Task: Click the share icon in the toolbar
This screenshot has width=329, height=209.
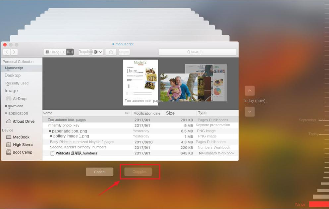Action: click(x=111, y=52)
